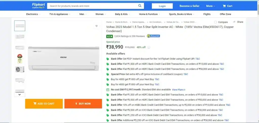
Task: Click the ADD TO CART button
Action: pyautogui.click(x=44, y=104)
